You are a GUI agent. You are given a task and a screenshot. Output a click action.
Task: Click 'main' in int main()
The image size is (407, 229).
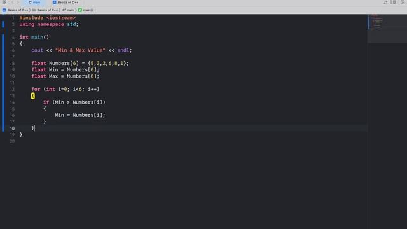[37, 38]
